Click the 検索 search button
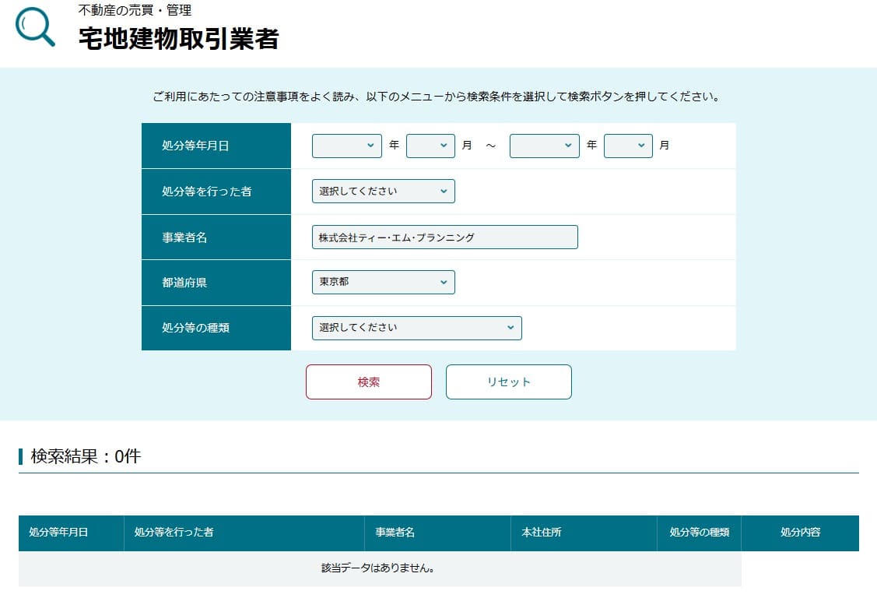The image size is (877, 605). [x=368, y=382]
